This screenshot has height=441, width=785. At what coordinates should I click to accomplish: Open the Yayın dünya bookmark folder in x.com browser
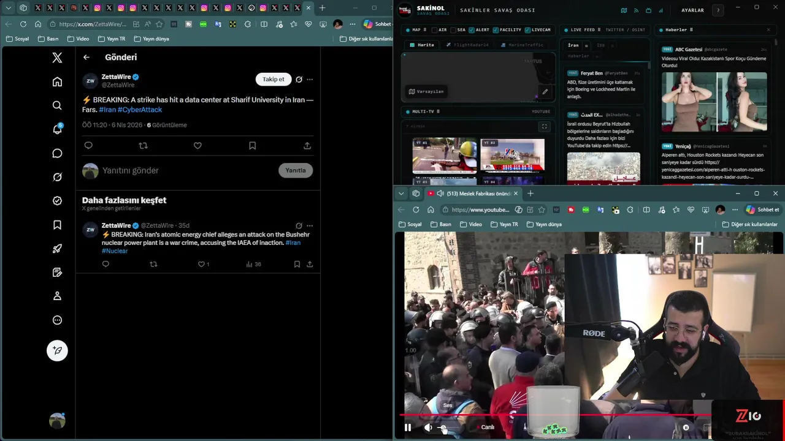click(x=151, y=39)
